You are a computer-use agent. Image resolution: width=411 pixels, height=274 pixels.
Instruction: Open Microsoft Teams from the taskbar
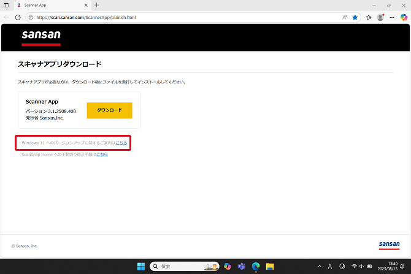242,267
